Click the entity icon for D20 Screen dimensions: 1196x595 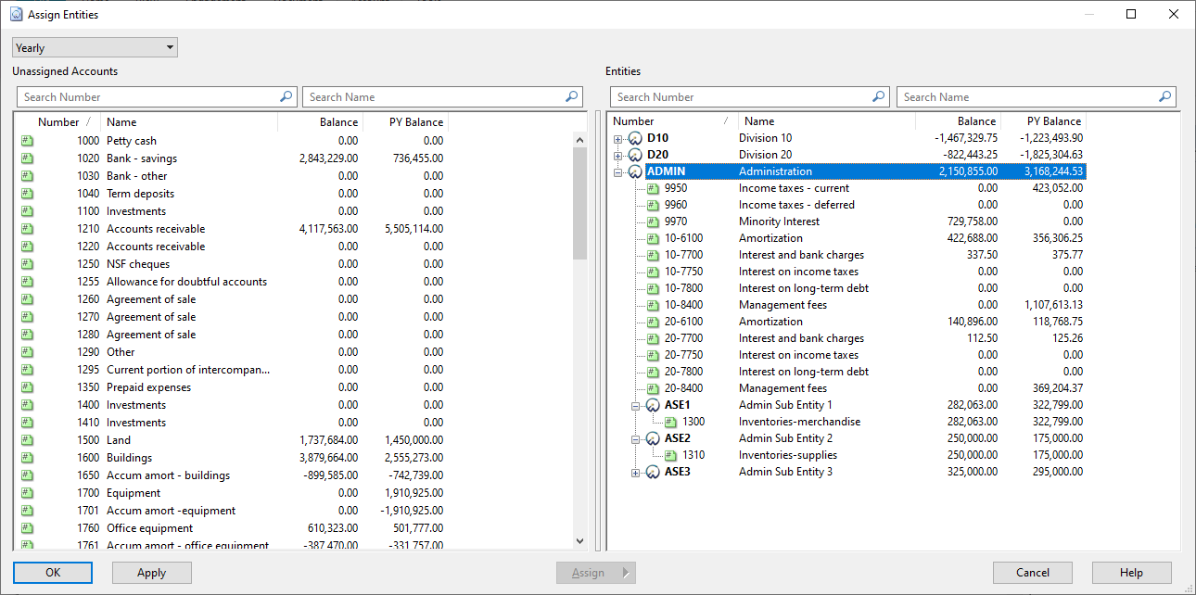tap(635, 155)
